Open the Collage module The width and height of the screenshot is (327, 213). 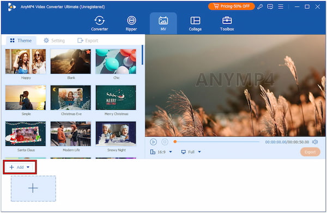tap(195, 23)
